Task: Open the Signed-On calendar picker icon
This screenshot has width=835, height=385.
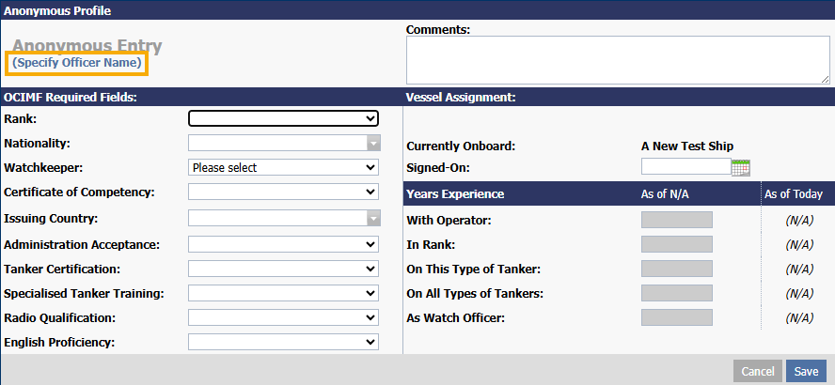Action: click(x=741, y=167)
